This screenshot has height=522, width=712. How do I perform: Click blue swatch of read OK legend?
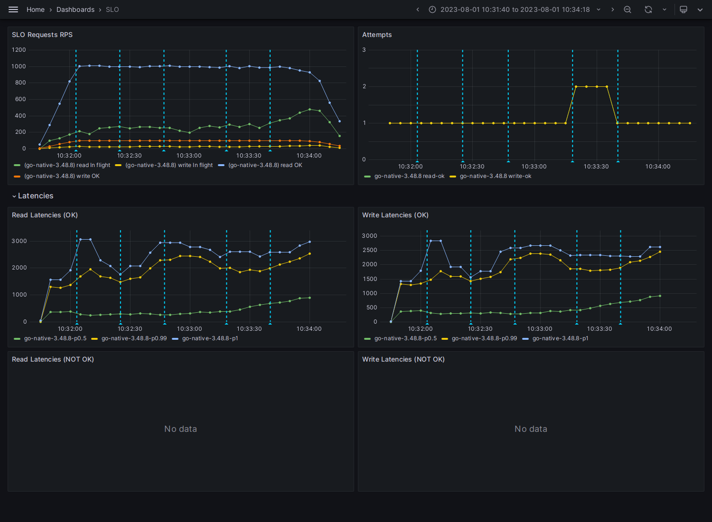(x=221, y=165)
